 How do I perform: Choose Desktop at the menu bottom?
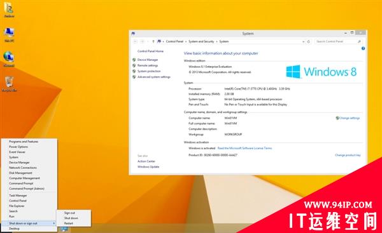14,229
